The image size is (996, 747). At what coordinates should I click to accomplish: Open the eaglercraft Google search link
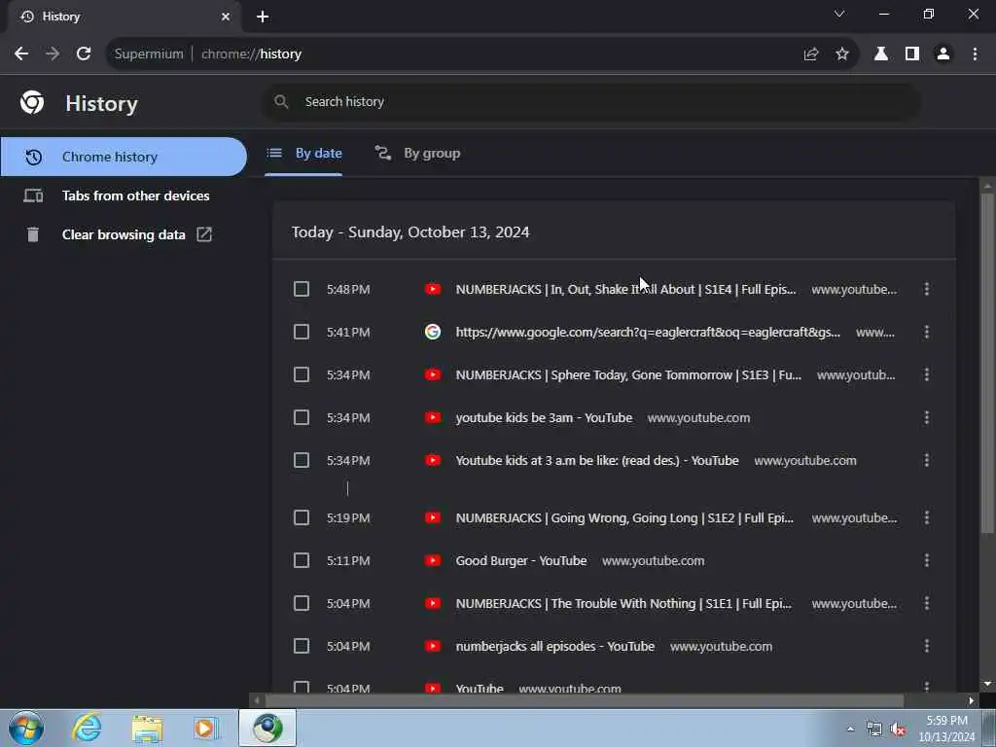coord(648,332)
